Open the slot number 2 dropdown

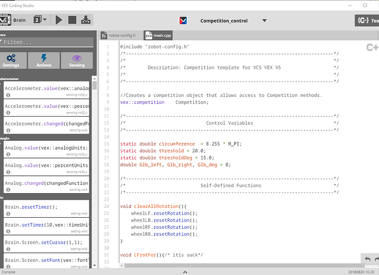40,20
